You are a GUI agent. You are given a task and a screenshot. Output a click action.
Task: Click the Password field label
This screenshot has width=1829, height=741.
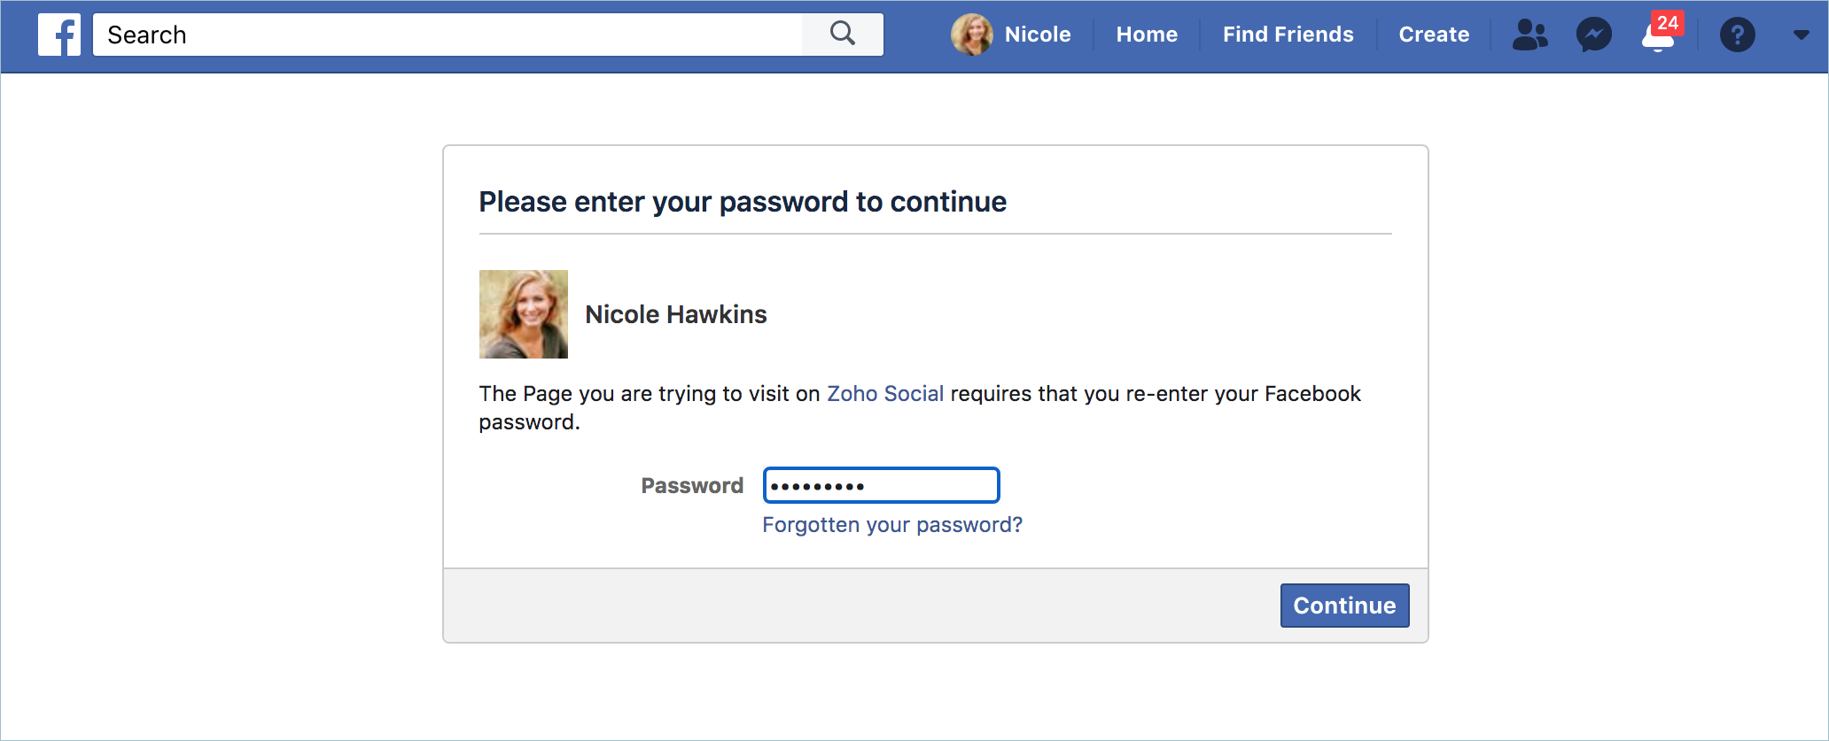click(692, 485)
